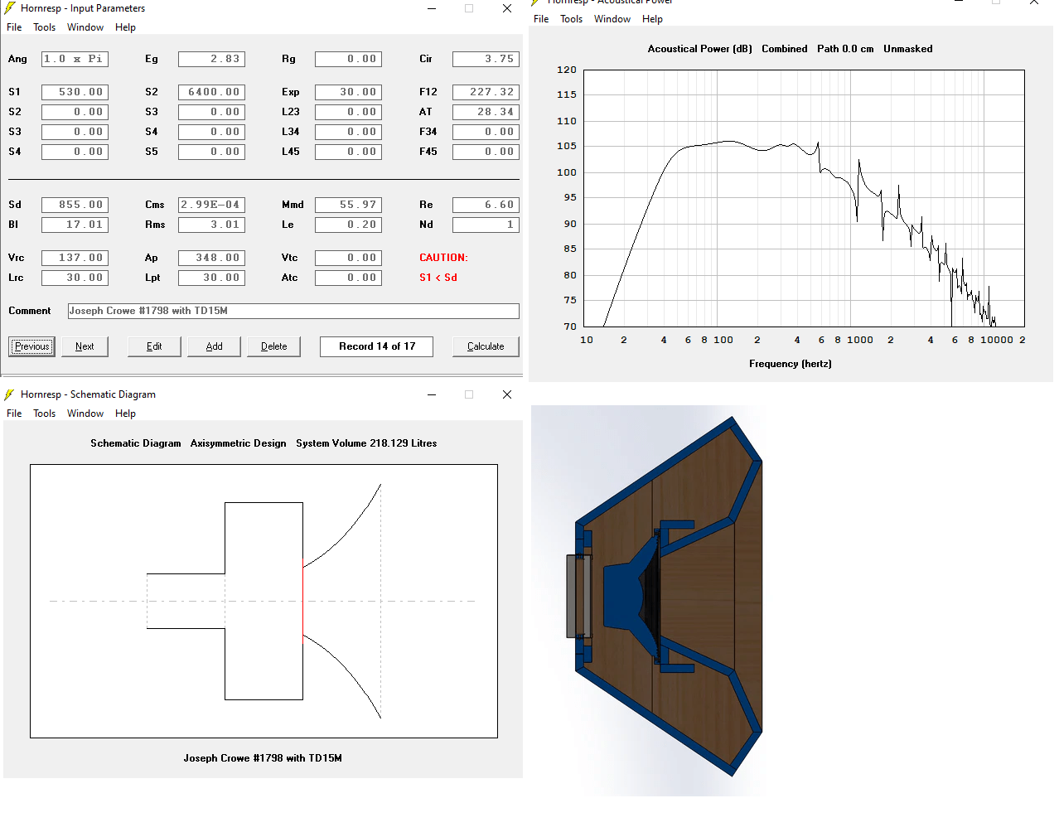Click the Acoustical Power chart title
Viewport: 1059px width, 832px height.
pos(790,49)
